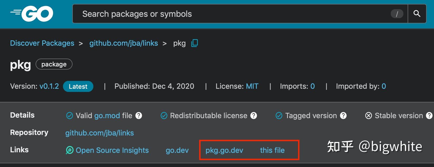Open the 'this file' link
The image size is (434, 167).
(x=272, y=150)
